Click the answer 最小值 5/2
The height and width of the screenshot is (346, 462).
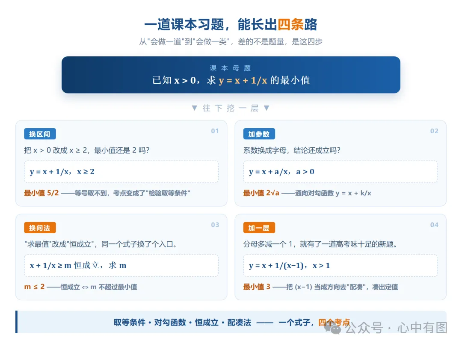41,193
